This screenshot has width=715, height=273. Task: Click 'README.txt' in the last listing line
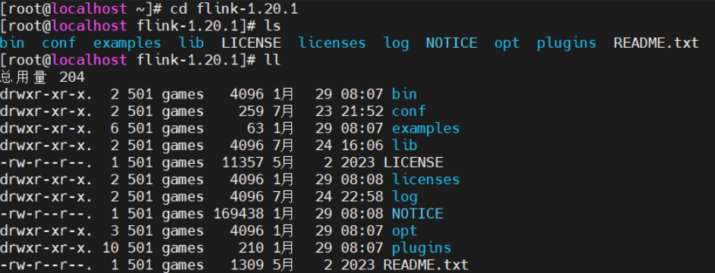[x=426, y=265]
